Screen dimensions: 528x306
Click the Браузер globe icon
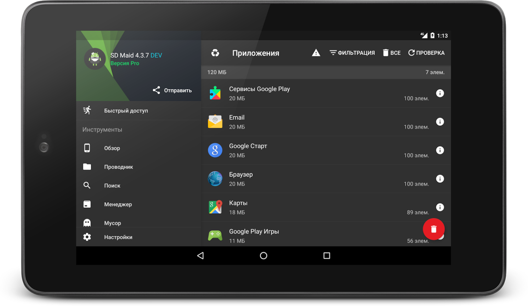[215, 179]
